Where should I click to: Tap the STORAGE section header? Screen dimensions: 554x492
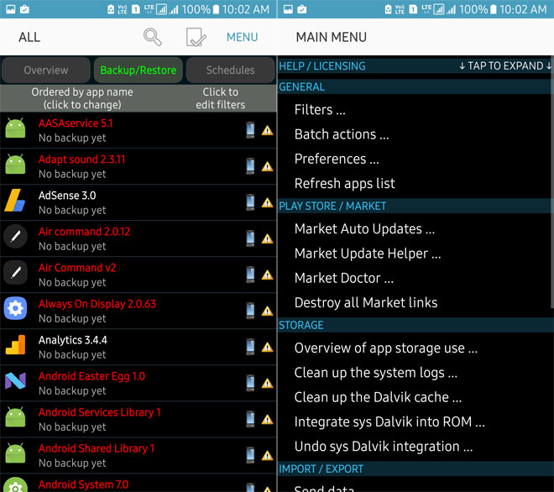[x=415, y=325]
